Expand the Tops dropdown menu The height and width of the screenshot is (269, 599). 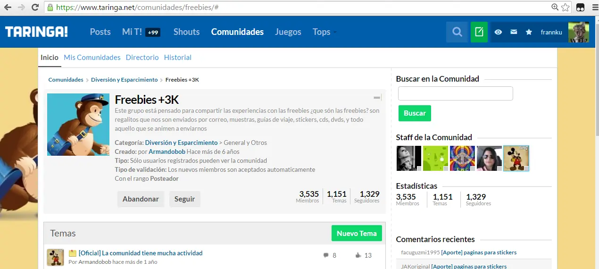tap(324, 32)
